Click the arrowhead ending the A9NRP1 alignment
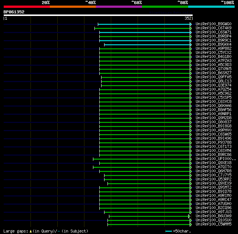Screen dimensions: 238x234 [x=191, y=114]
